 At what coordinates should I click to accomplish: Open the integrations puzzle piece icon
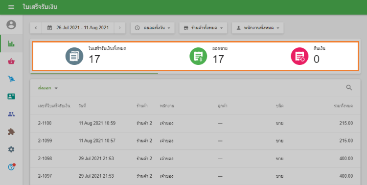pyautogui.click(x=11, y=132)
